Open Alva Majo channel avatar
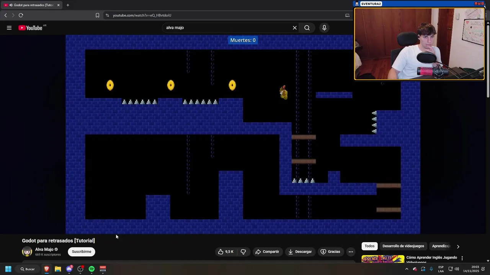 click(x=27, y=252)
